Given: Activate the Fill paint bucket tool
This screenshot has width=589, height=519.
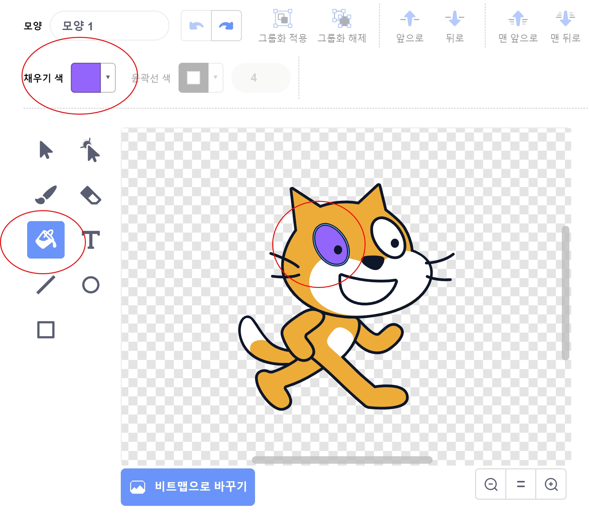Looking at the screenshot, I should [46, 240].
